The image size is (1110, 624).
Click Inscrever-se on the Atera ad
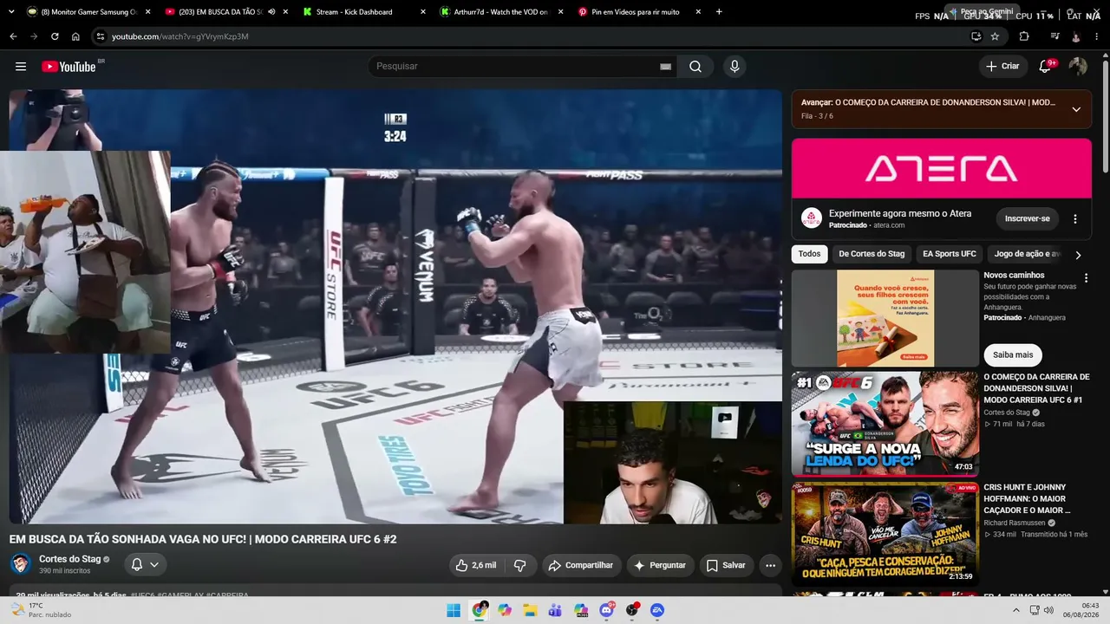1028,218
